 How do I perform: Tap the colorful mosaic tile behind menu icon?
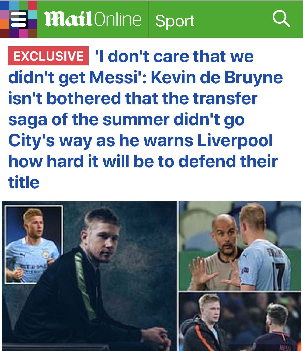19,19
